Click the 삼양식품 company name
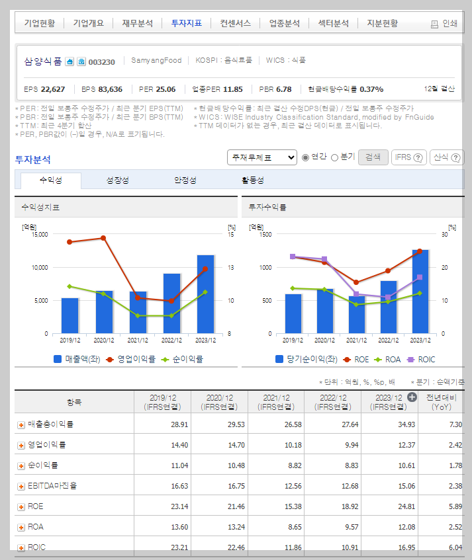 click(43, 61)
